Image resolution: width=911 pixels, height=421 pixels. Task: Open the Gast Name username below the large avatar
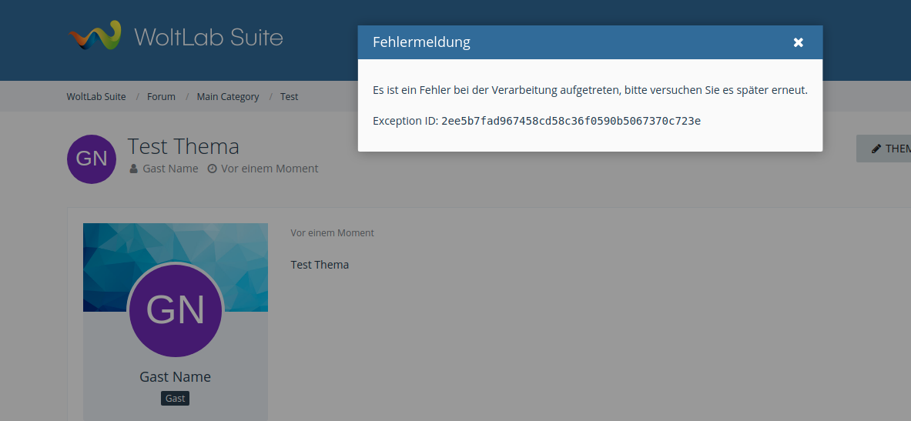(x=175, y=377)
